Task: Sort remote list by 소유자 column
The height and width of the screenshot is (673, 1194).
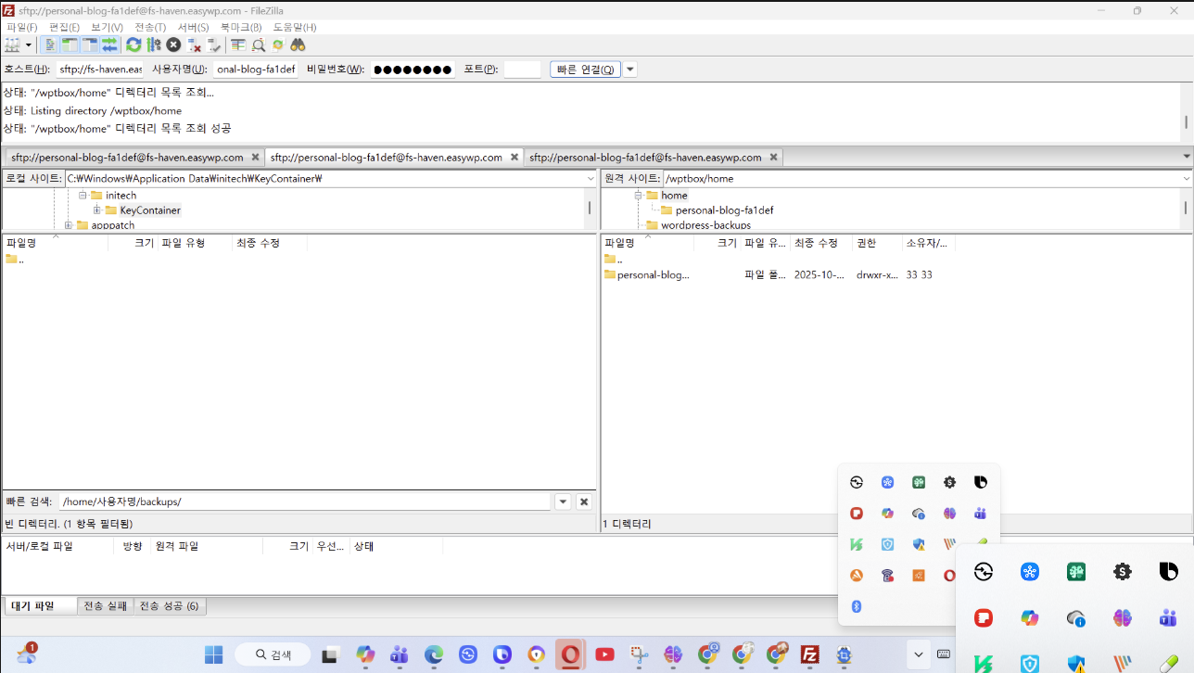Action: pos(928,243)
